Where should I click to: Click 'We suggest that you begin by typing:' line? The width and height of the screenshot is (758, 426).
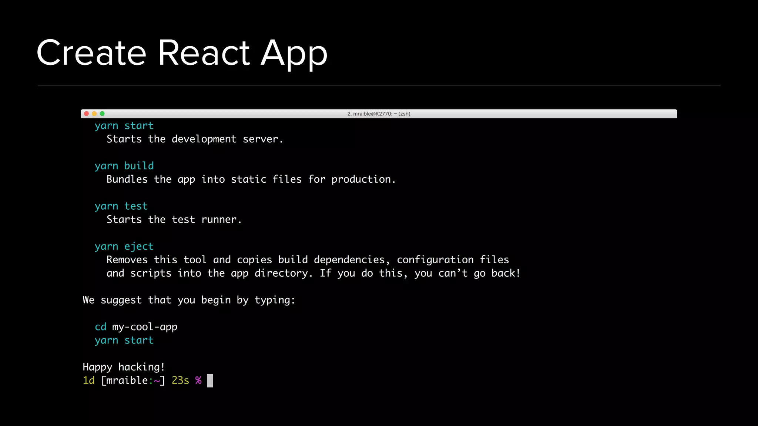[189, 300]
